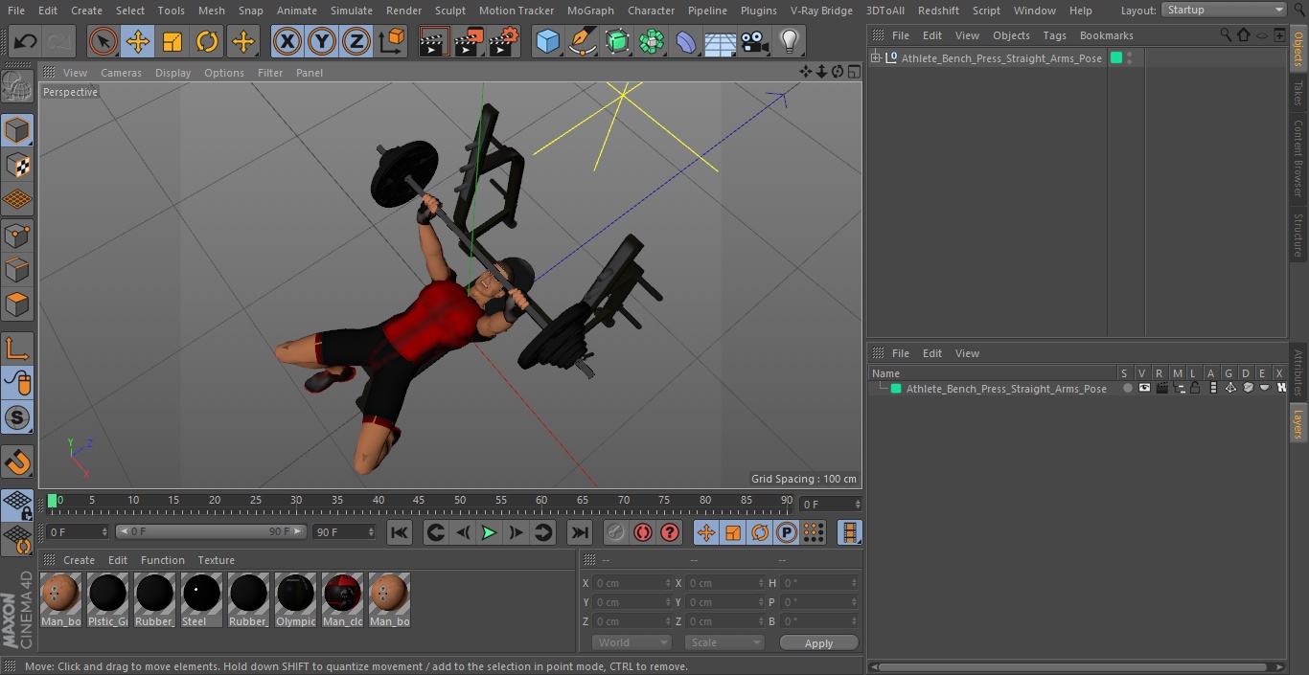
Task: Open Texture menu in material manager
Action: (216, 560)
